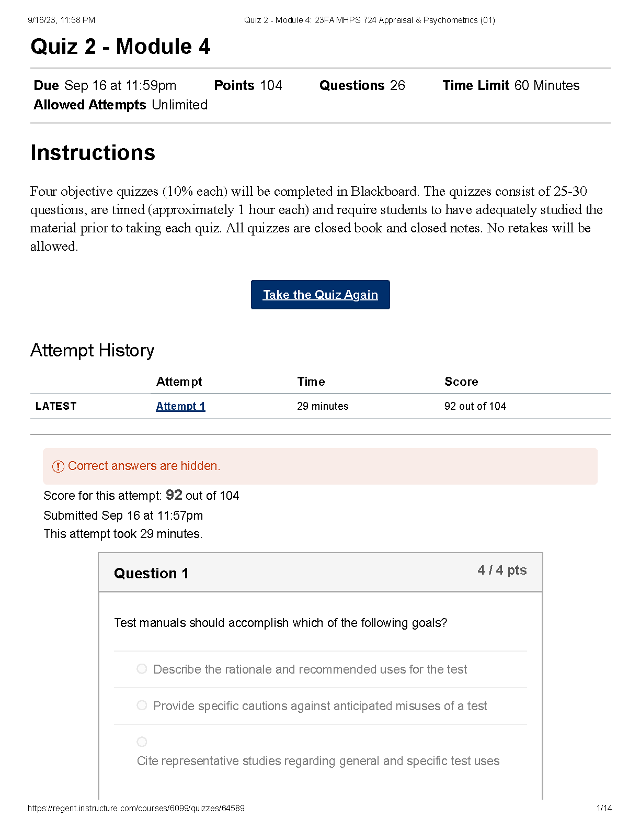Screen dimensions: 640x829
Task: Click the 'Attempt History' heading
Action: 92,350
